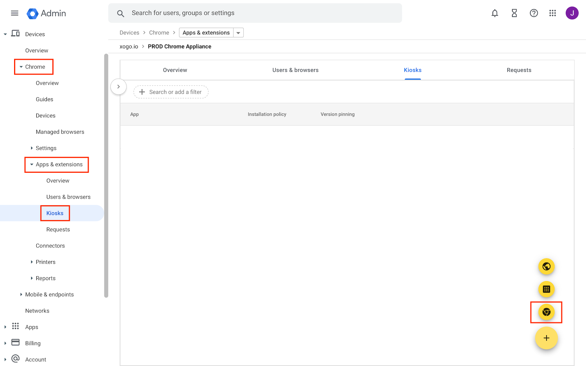This screenshot has width=586, height=366.
Task: Click the yellow Play Store grid button
Action: point(546,290)
